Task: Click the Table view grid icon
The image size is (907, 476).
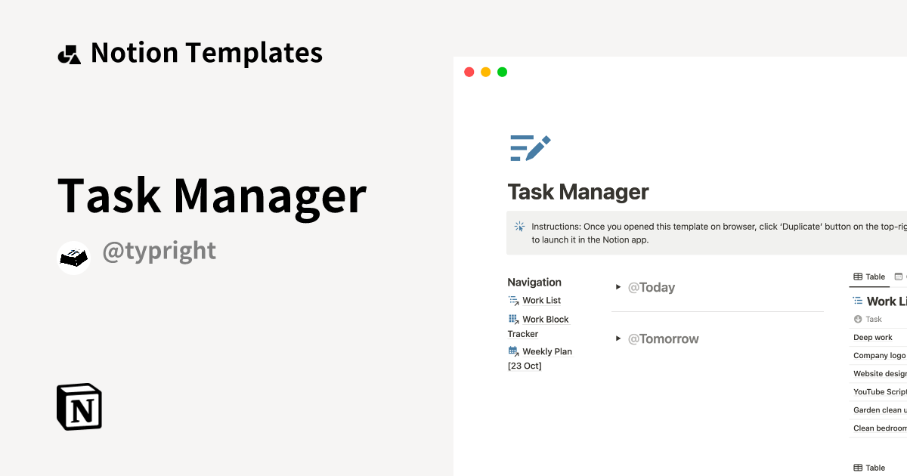Action: 859,277
